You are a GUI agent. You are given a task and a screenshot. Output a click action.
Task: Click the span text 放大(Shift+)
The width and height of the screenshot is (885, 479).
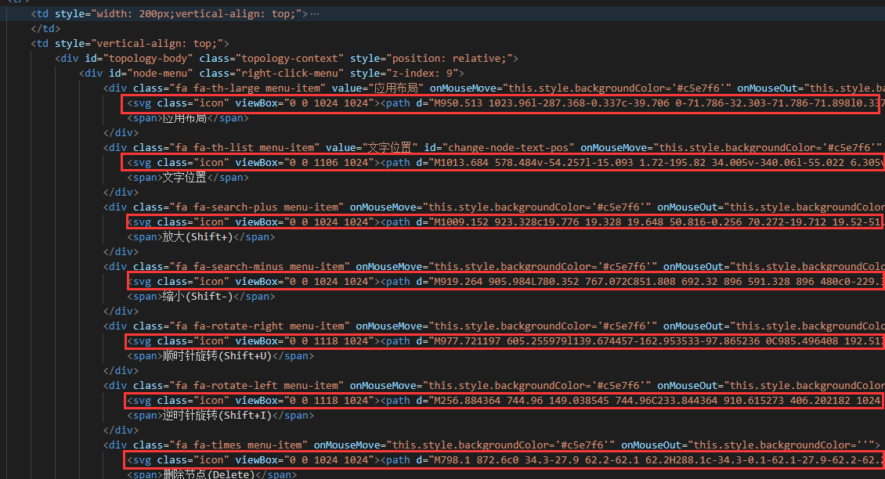[197, 237]
